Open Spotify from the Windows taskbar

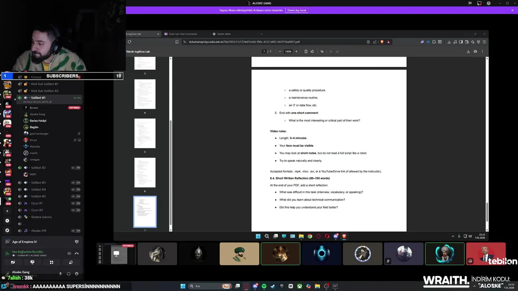point(264,286)
